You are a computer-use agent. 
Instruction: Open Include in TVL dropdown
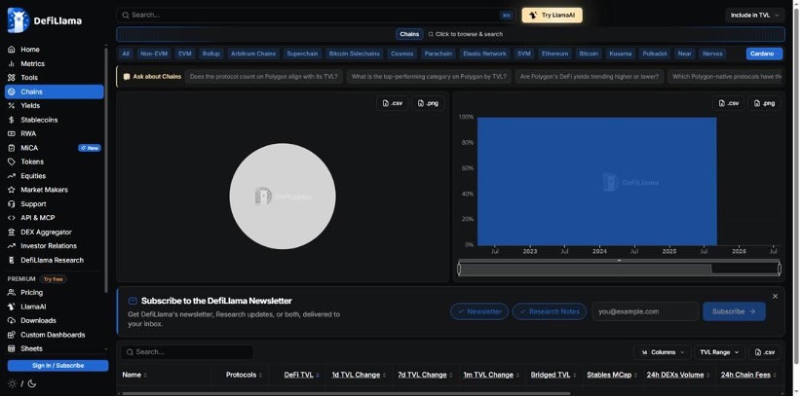(x=754, y=16)
